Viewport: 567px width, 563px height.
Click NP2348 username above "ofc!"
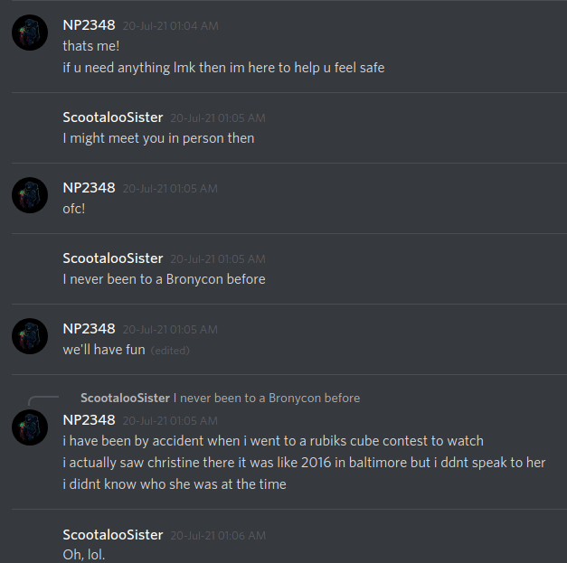click(x=89, y=188)
